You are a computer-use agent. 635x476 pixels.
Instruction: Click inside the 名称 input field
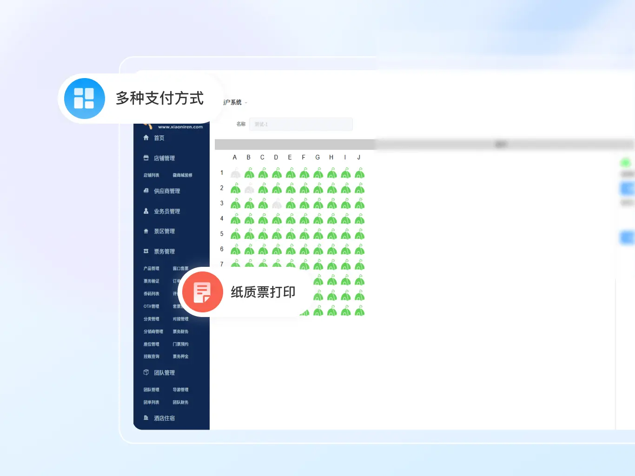[301, 124]
